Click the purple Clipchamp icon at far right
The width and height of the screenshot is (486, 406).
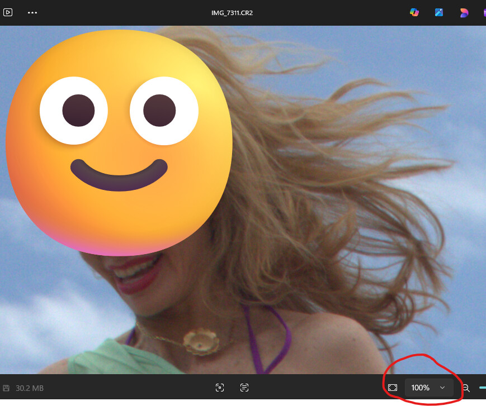pyautogui.click(x=484, y=12)
